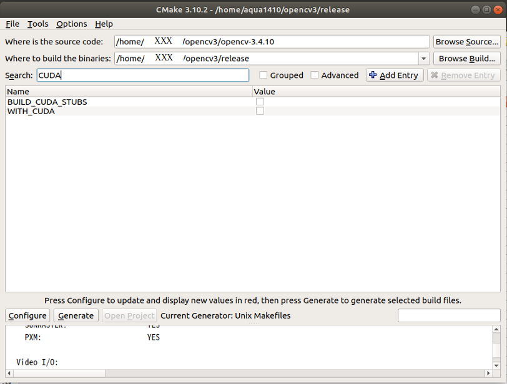Enable the Grouped checkbox
507x384 pixels.
click(x=263, y=75)
